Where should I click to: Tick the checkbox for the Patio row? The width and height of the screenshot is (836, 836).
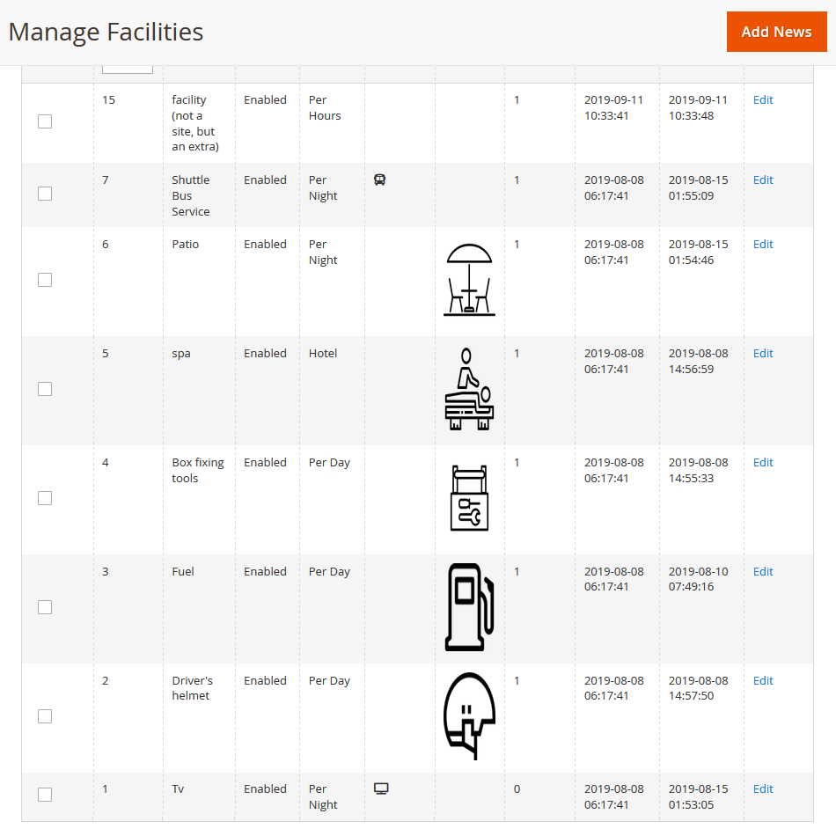point(45,280)
